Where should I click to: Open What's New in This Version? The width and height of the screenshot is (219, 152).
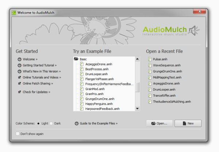(42, 71)
